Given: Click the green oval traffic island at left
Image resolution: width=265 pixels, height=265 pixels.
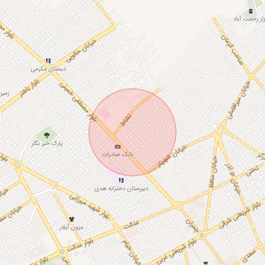Looking at the screenshot, I should click(17, 164).
